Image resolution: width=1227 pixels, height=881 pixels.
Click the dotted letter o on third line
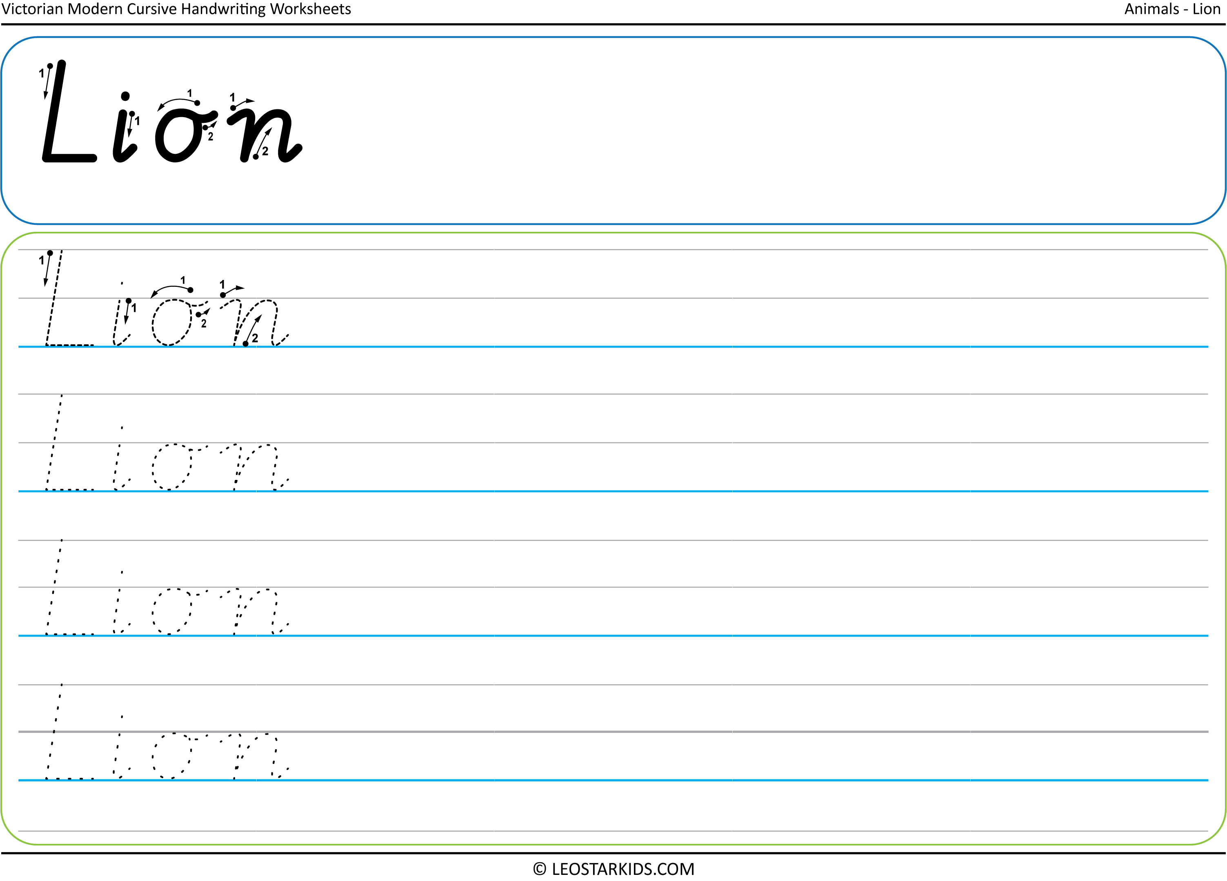click(x=179, y=611)
